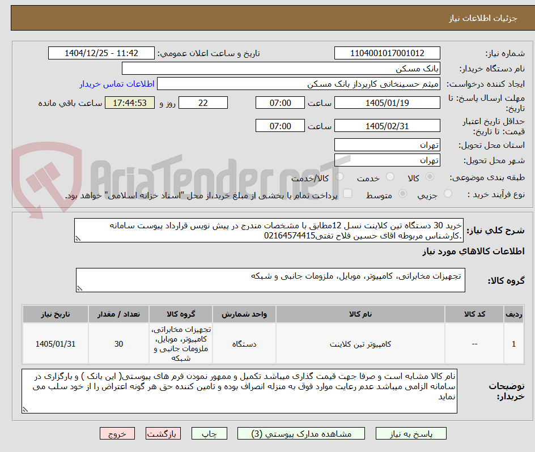Click the goods group cell in table row
The width and height of the screenshot is (535, 452).
click(x=181, y=344)
